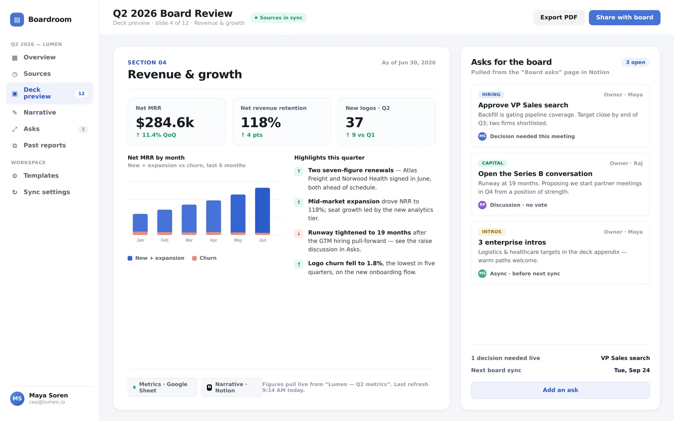674x421 pixels.
Task: Open Approve VP Sales search ask card
Action: pos(560,116)
